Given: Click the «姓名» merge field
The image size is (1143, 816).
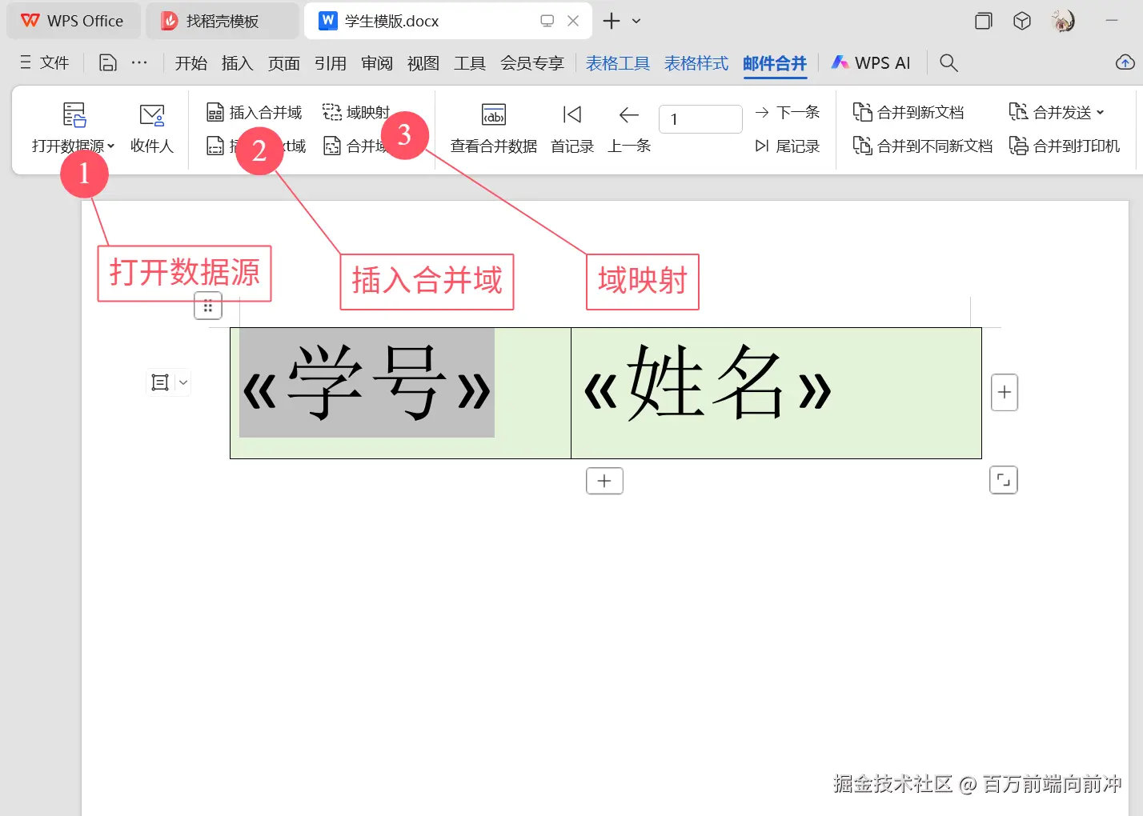Looking at the screenshot, I should coord(708,384).
